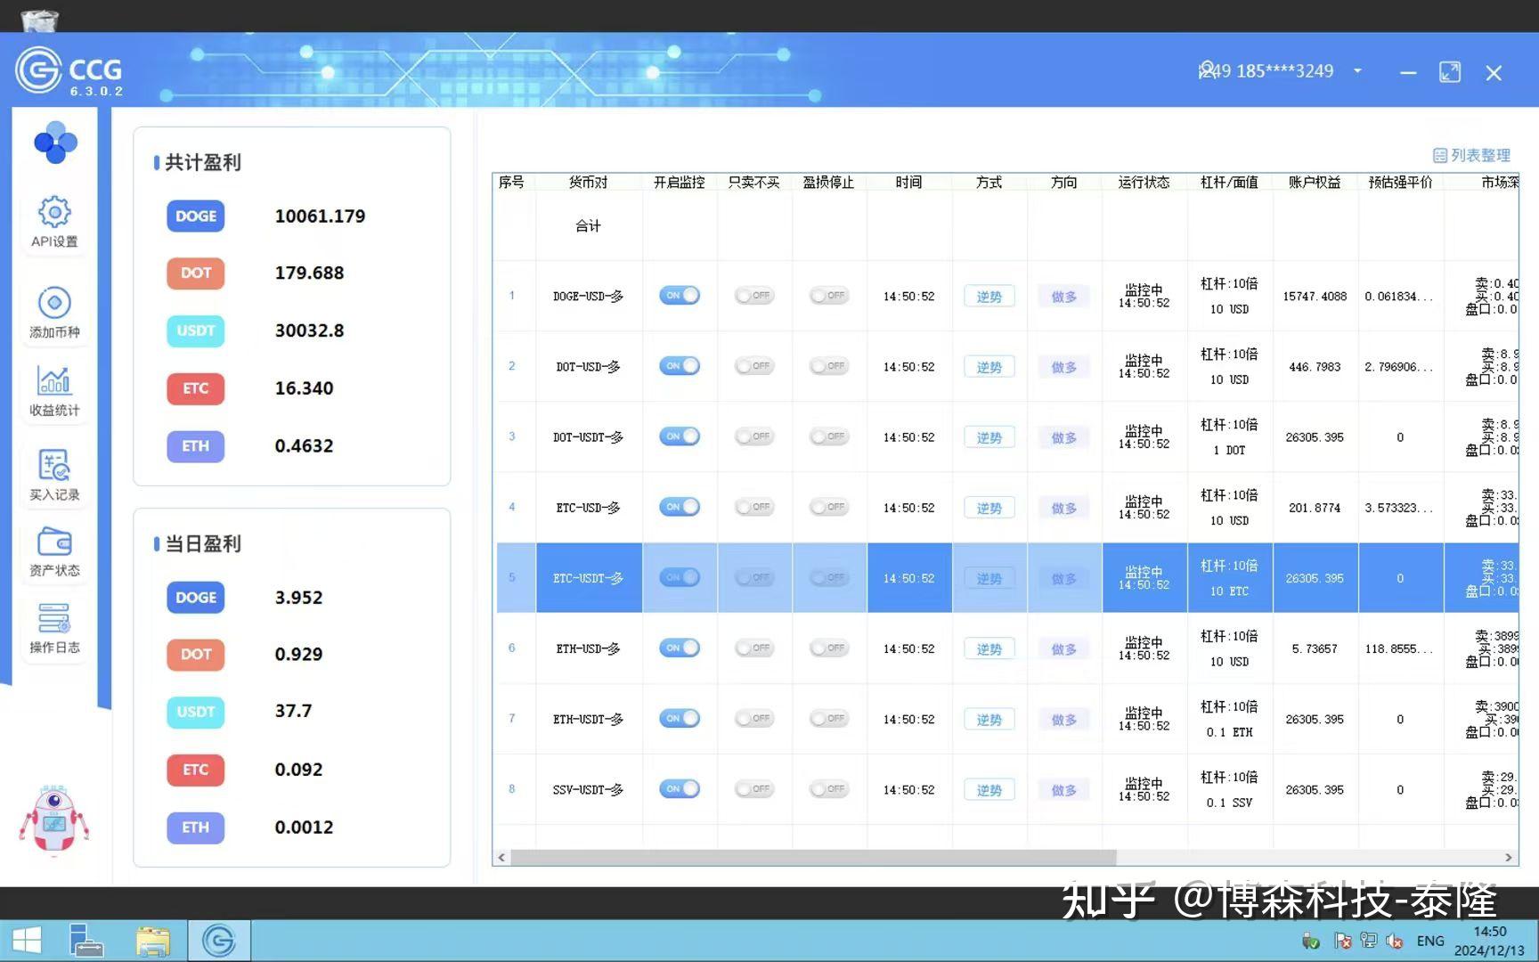This screenshot has width=1539, height=962.
Task: Turn off monitoring switch on DOGE-USD row
Action: point(680,295)
